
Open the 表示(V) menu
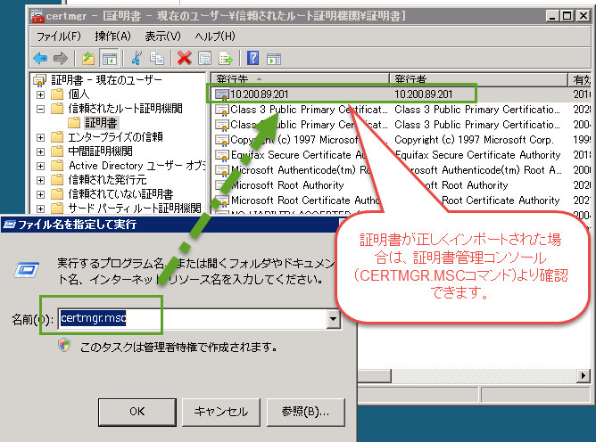pos(163,37)
